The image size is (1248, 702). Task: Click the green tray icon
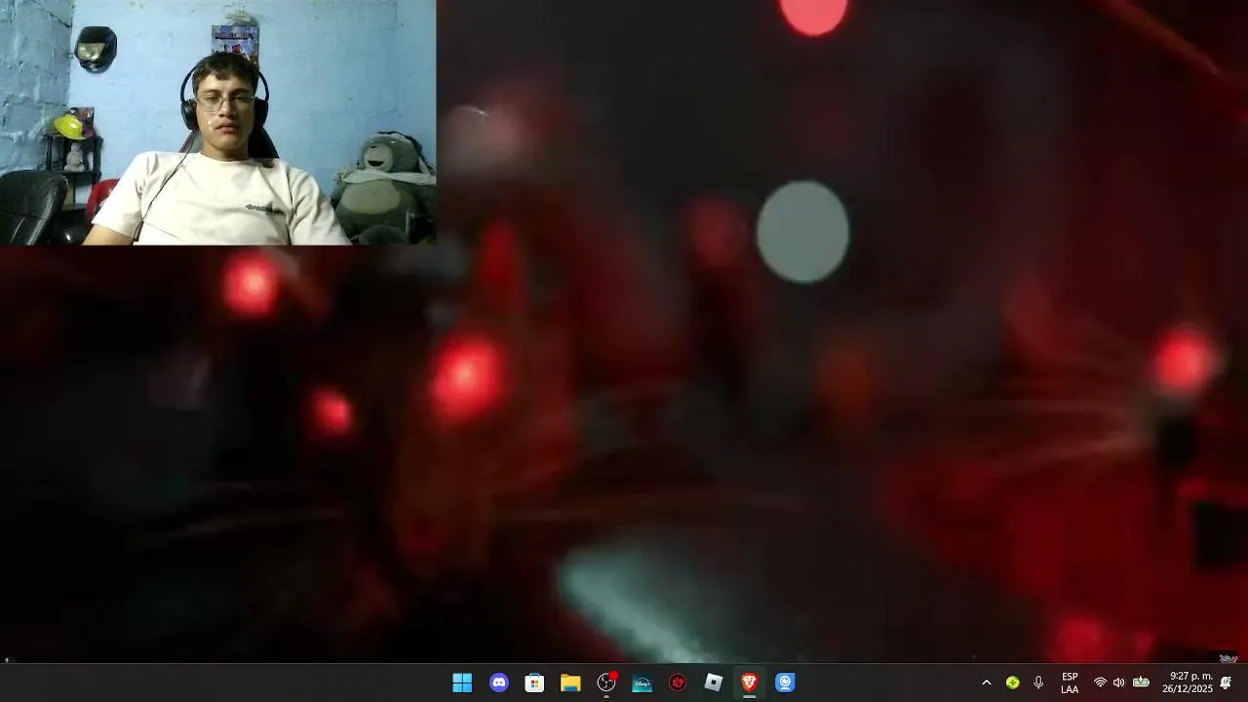[1012, 682]
